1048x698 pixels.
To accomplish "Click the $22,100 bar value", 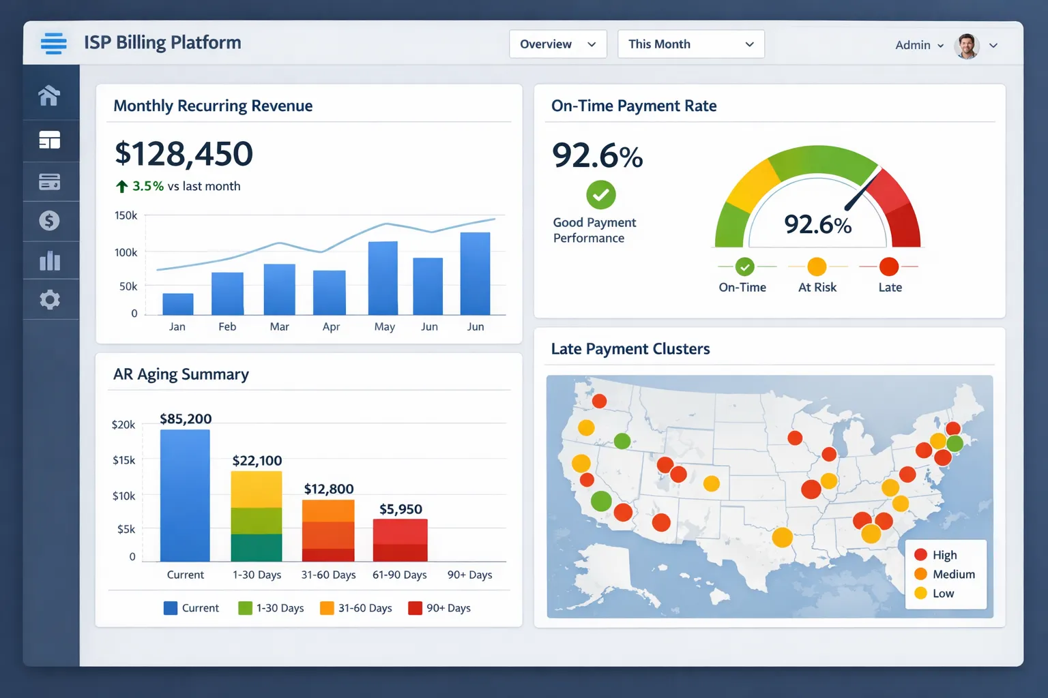I will pos(257,461).
